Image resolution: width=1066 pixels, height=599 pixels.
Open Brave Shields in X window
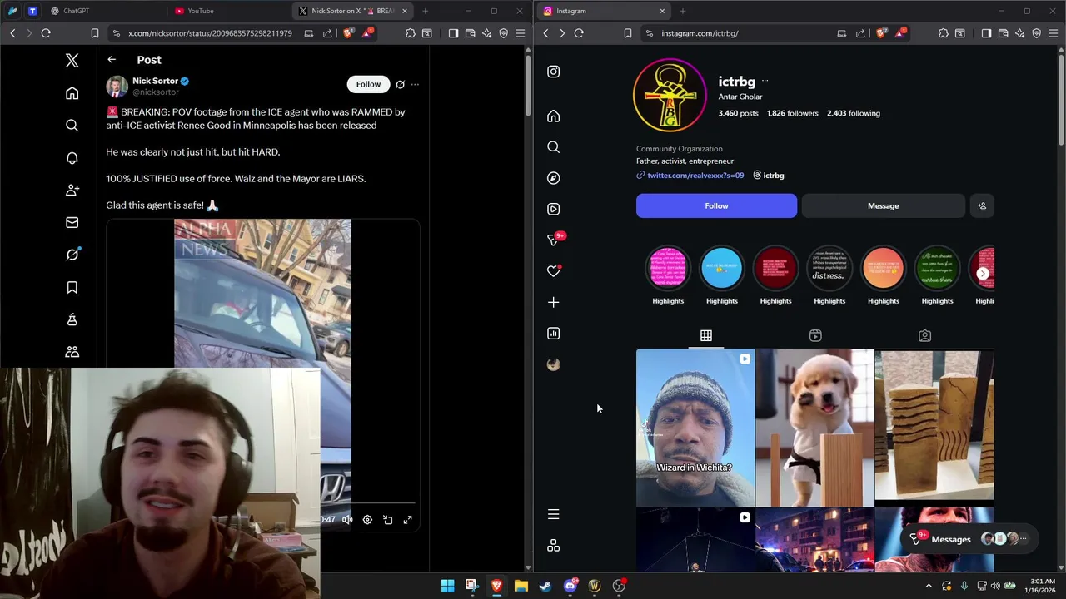pos(348,33)
